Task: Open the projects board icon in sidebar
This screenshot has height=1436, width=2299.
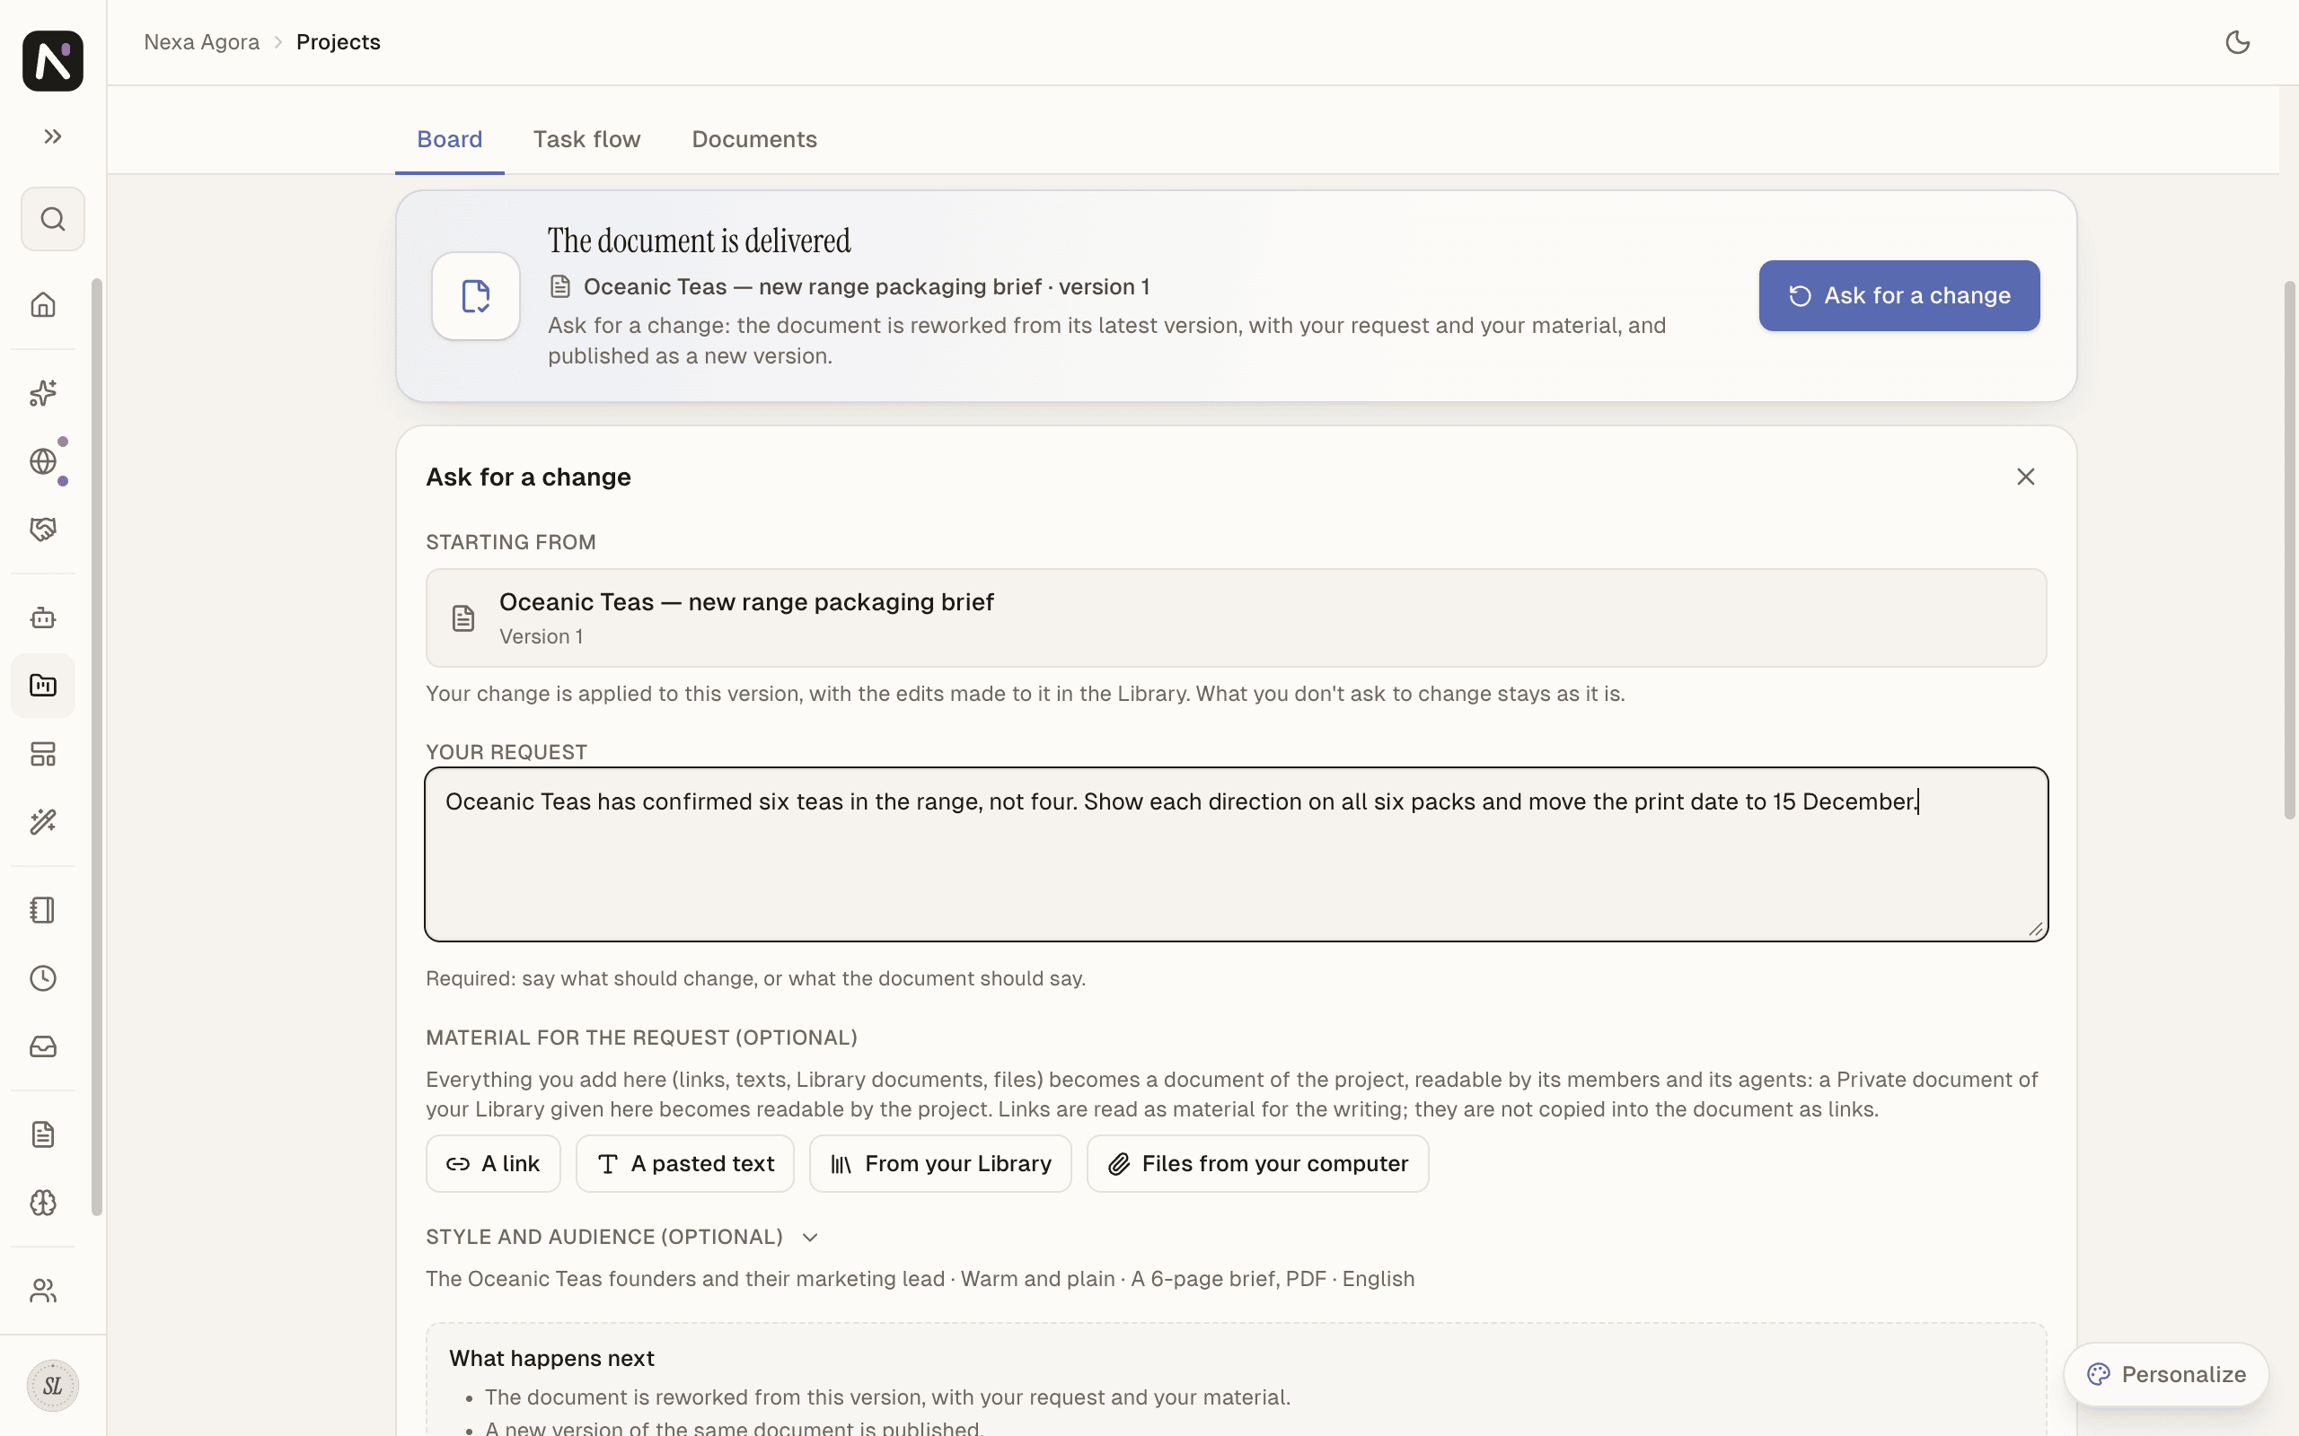Action: pyautogui.click(x=43, y=686)
